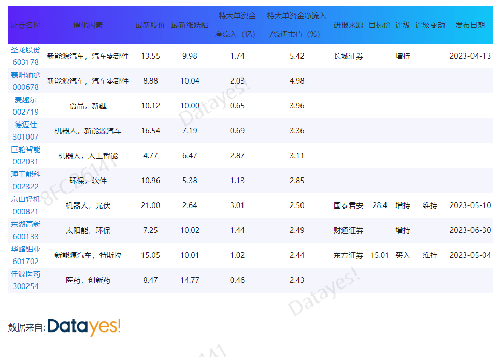Click 国泰君安 research source cell

(x=348, y=205)
